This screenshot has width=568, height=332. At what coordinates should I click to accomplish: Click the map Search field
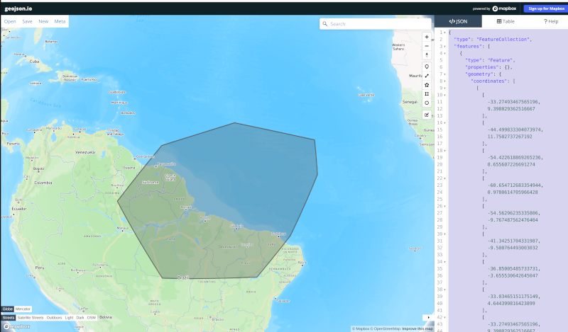coord(376,24)
